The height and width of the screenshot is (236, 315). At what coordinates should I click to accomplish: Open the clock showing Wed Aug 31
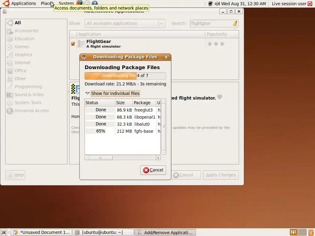243,4
